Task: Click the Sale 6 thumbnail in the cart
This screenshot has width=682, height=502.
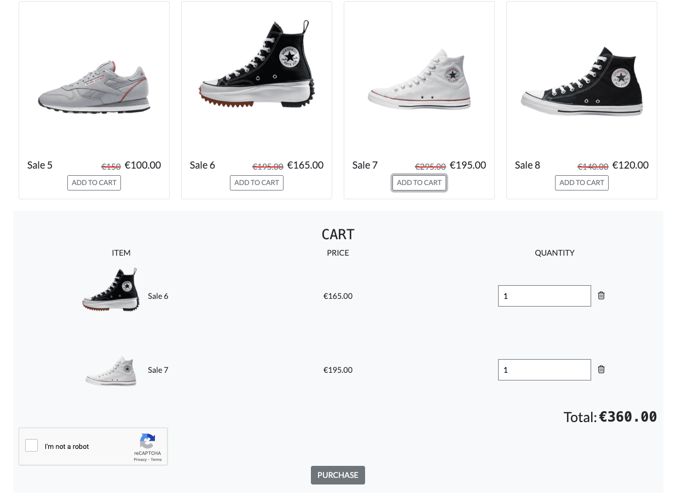Action: (111, 289)
